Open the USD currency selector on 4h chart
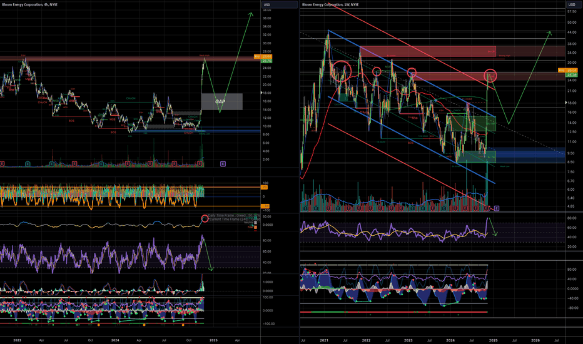 click(x=280, y=4)
